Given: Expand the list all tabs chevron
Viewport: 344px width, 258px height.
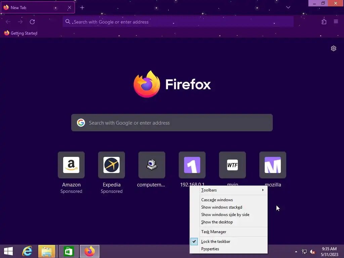Looking at the screenshot, I should (x=288, y=7).
